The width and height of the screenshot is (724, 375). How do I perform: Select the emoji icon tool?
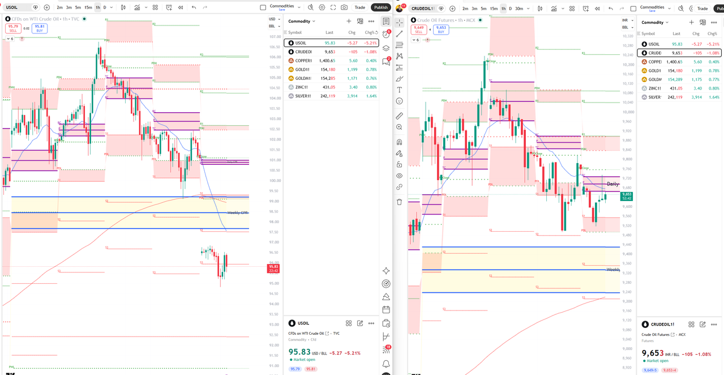click(x=399, y=101)
